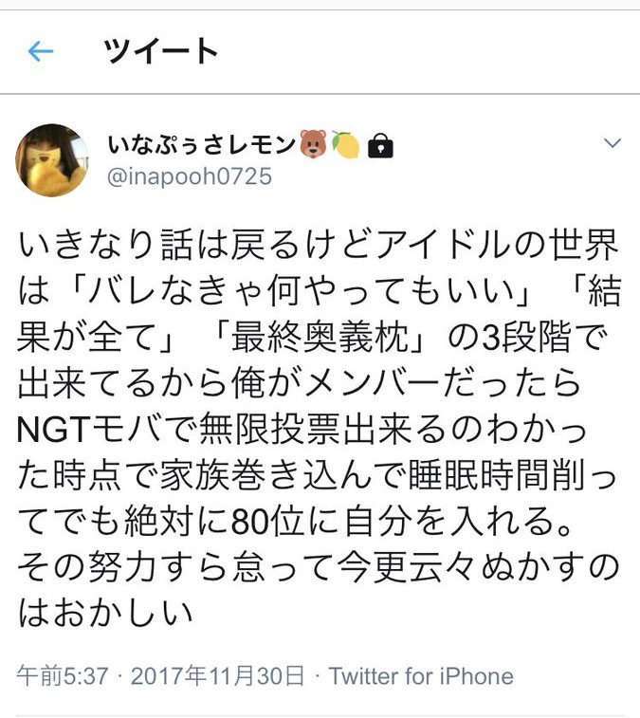Click the 午前5:37 timestamp
The height and width of the screenshot is (718, 640).
(63, 676)
